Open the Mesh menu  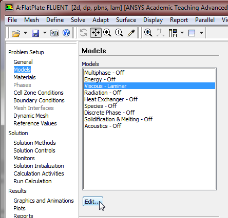[x=31, y=20]
